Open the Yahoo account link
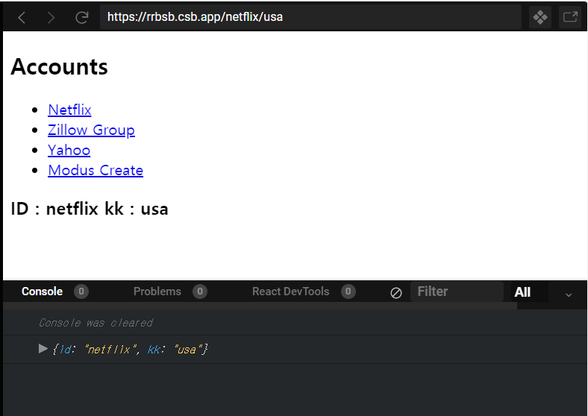 pos(69,151)
